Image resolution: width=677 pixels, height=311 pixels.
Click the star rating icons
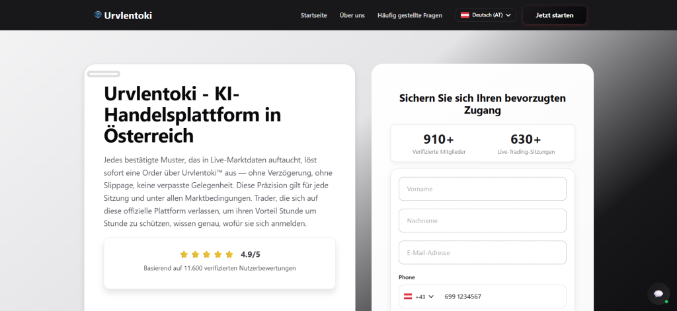click(x=206, y=254)
